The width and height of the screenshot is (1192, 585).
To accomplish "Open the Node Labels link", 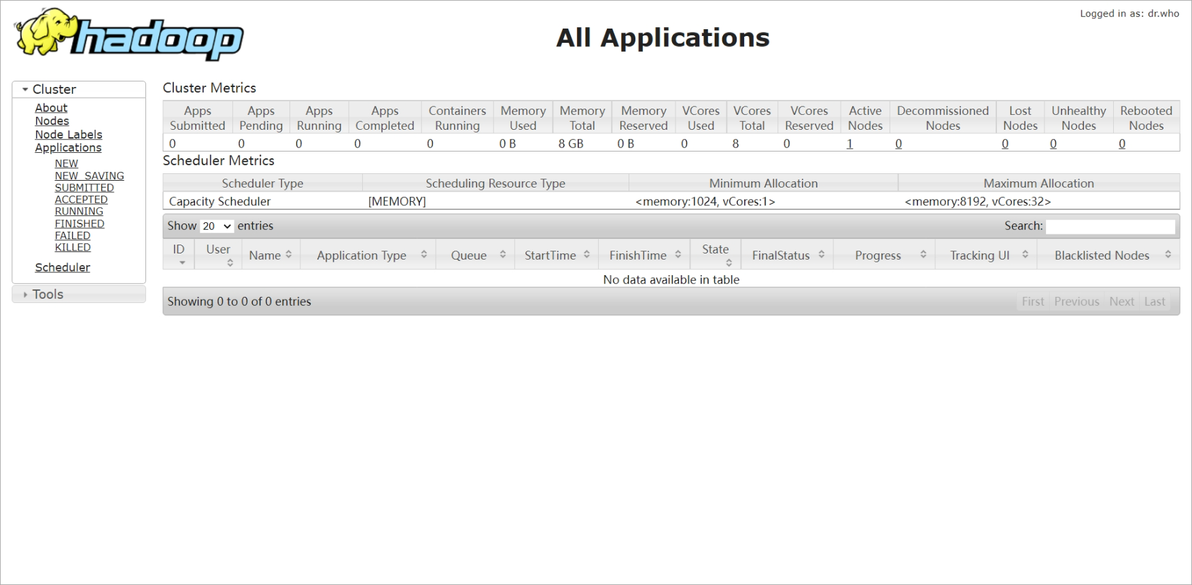I will tap(69, 135).
